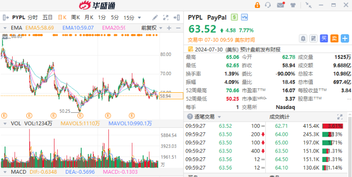
Task: Click the blue 买 buy button
Action: (x=324, y=38)
